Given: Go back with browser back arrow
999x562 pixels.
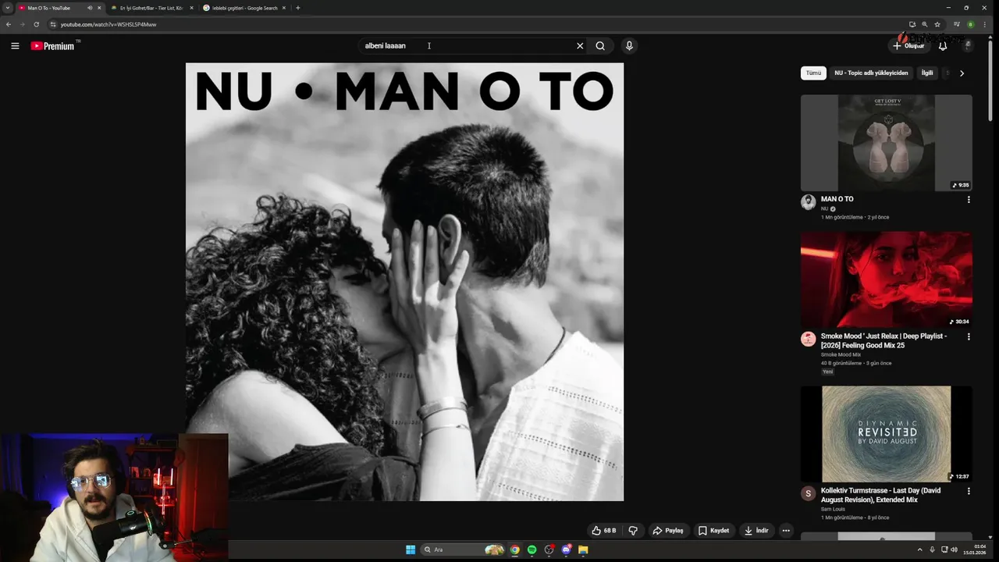Looking at the screenshot, I should pyautogui.click(x=9, y=24).
